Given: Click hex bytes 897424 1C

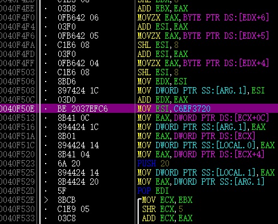Looking at the screenshot, I should click(x=78, y=91).
